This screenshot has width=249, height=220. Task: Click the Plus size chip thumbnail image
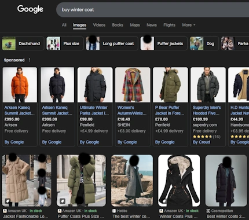(53, 43)
